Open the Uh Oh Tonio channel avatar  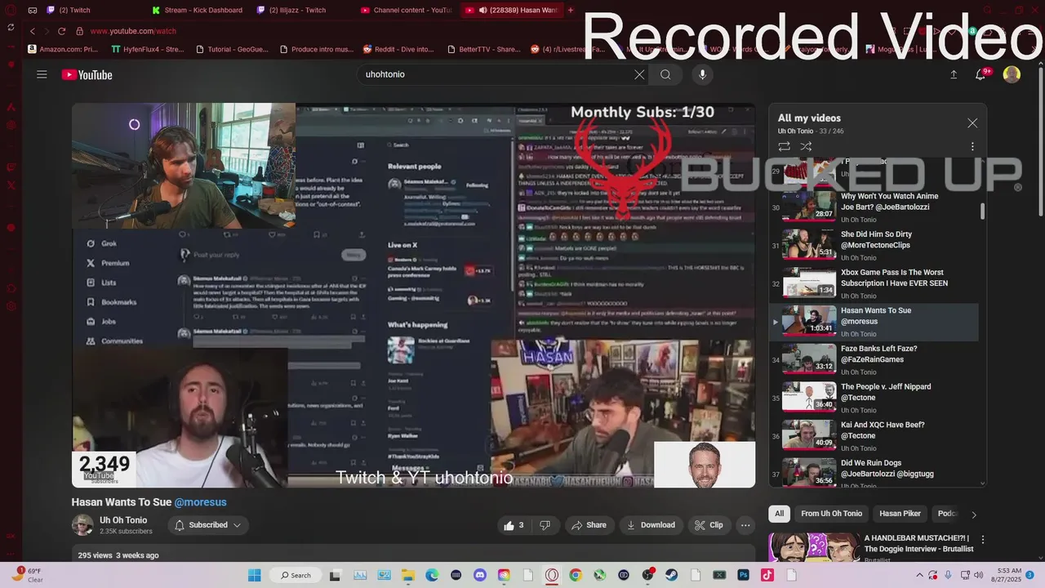pos(82,525)
